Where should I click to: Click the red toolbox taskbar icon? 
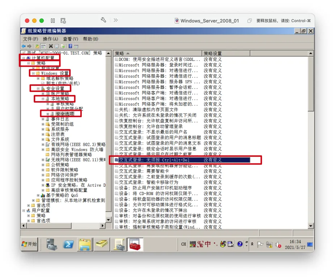tap(135, 244)
